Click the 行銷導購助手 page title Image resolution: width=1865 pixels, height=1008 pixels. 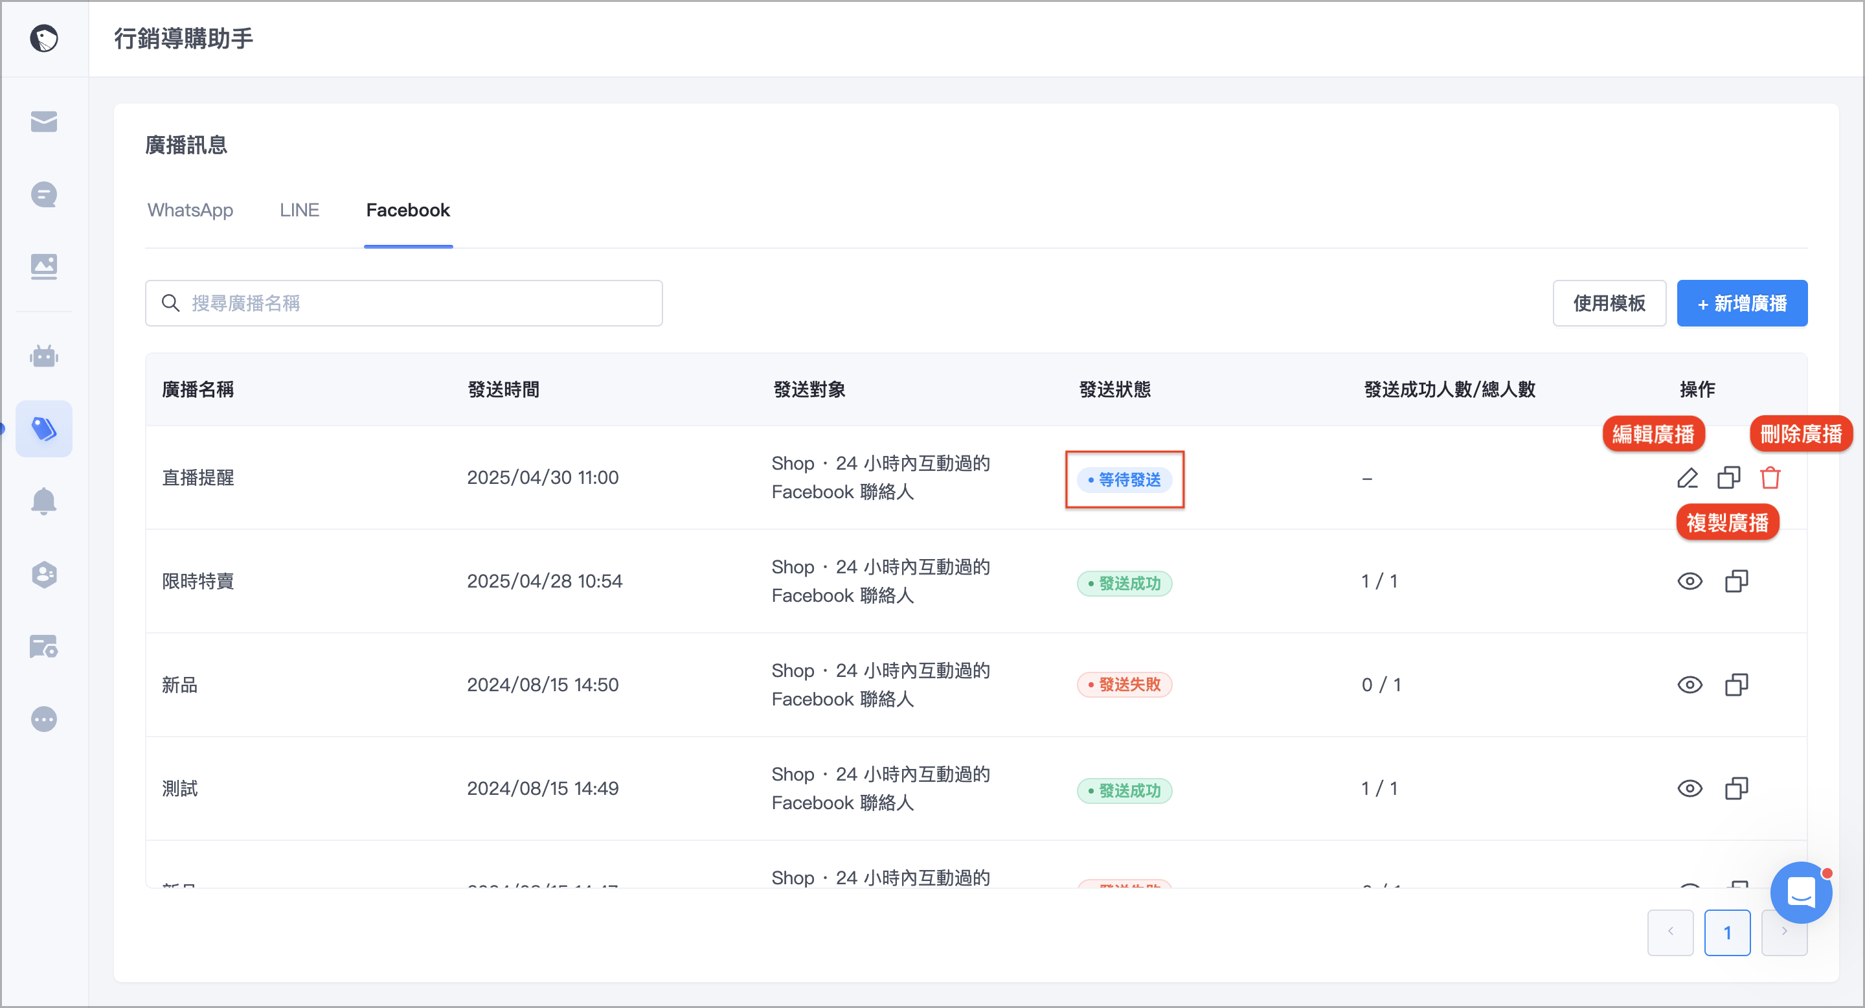(x=183, y=38)
